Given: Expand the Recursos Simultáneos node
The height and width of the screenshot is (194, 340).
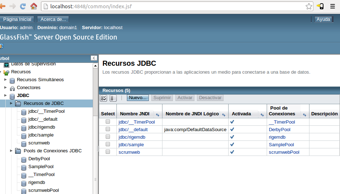Looking at the screenshot, I should click(6, 79).
